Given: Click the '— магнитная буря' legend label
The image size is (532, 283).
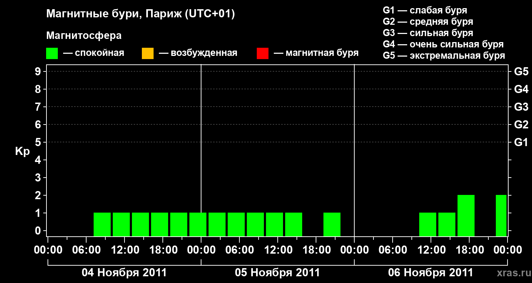Looking at the screenshot, I should click(x=316, y=53).
